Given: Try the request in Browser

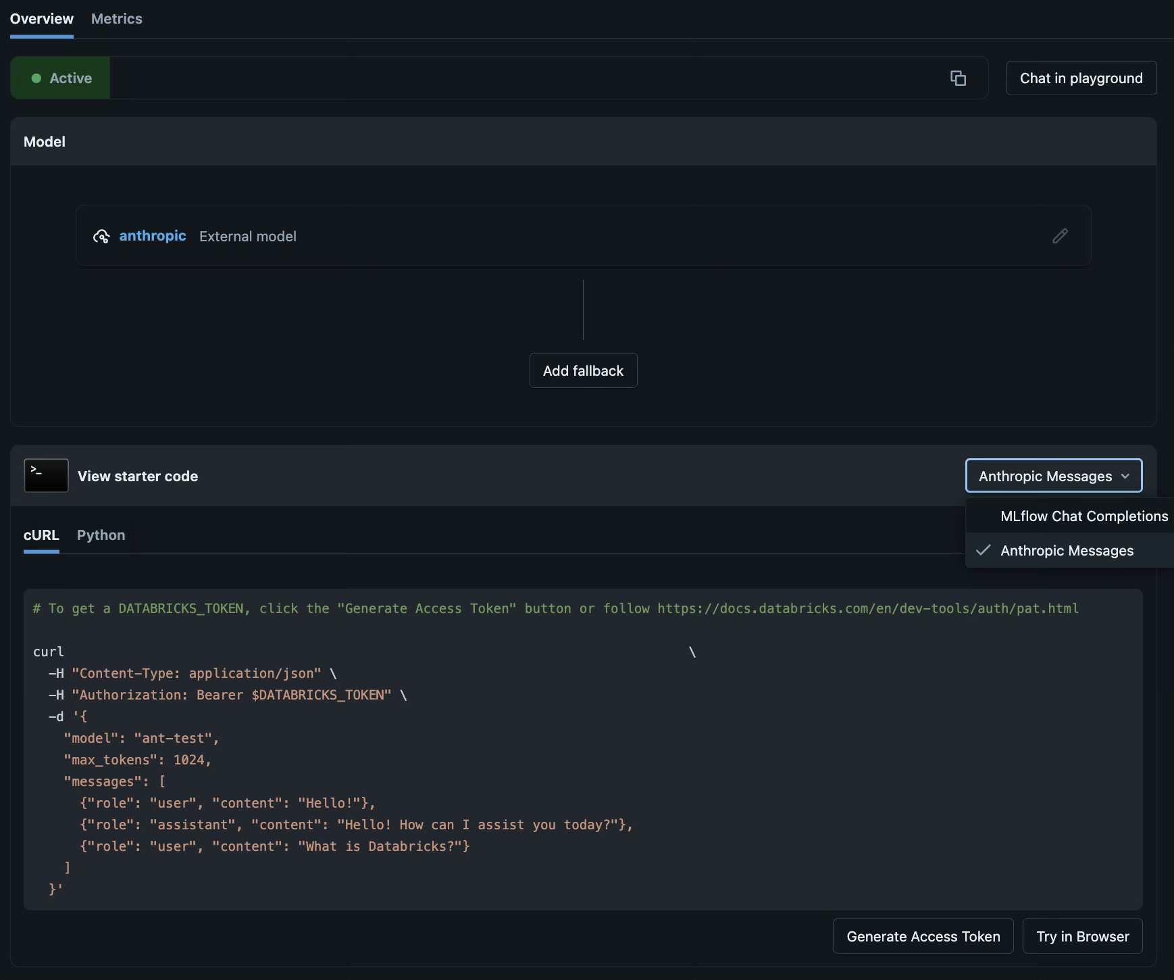Looking at the screenshot, I should click(1083, 936).
